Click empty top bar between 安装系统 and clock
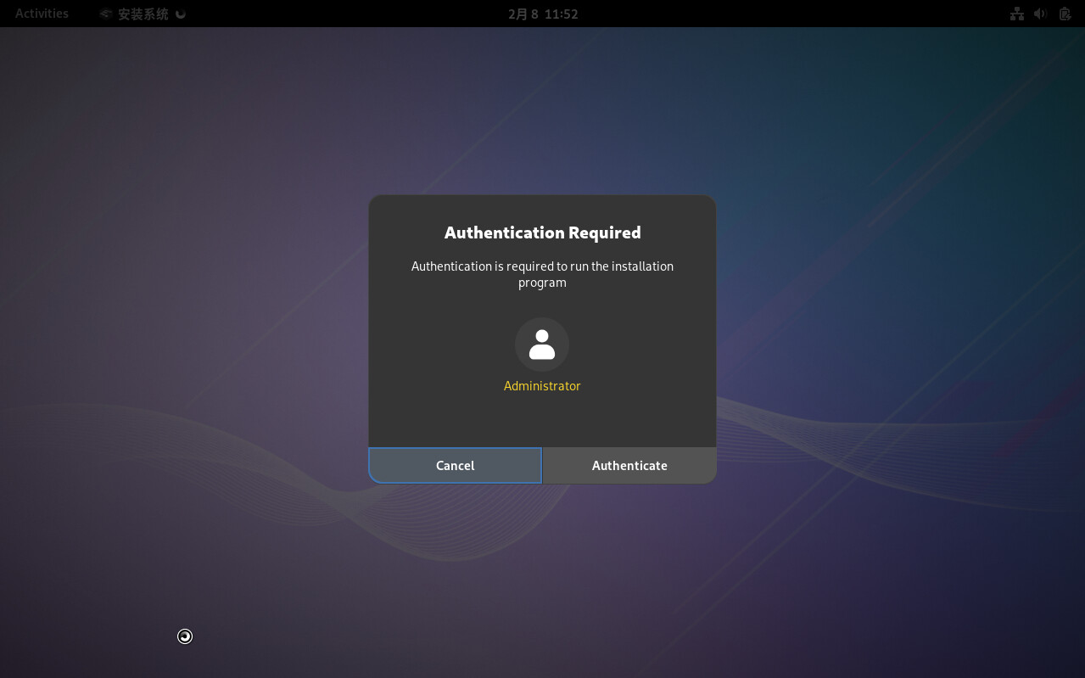Image resolution: width=1085 pixels, height=678 pixels. point(339,14)
